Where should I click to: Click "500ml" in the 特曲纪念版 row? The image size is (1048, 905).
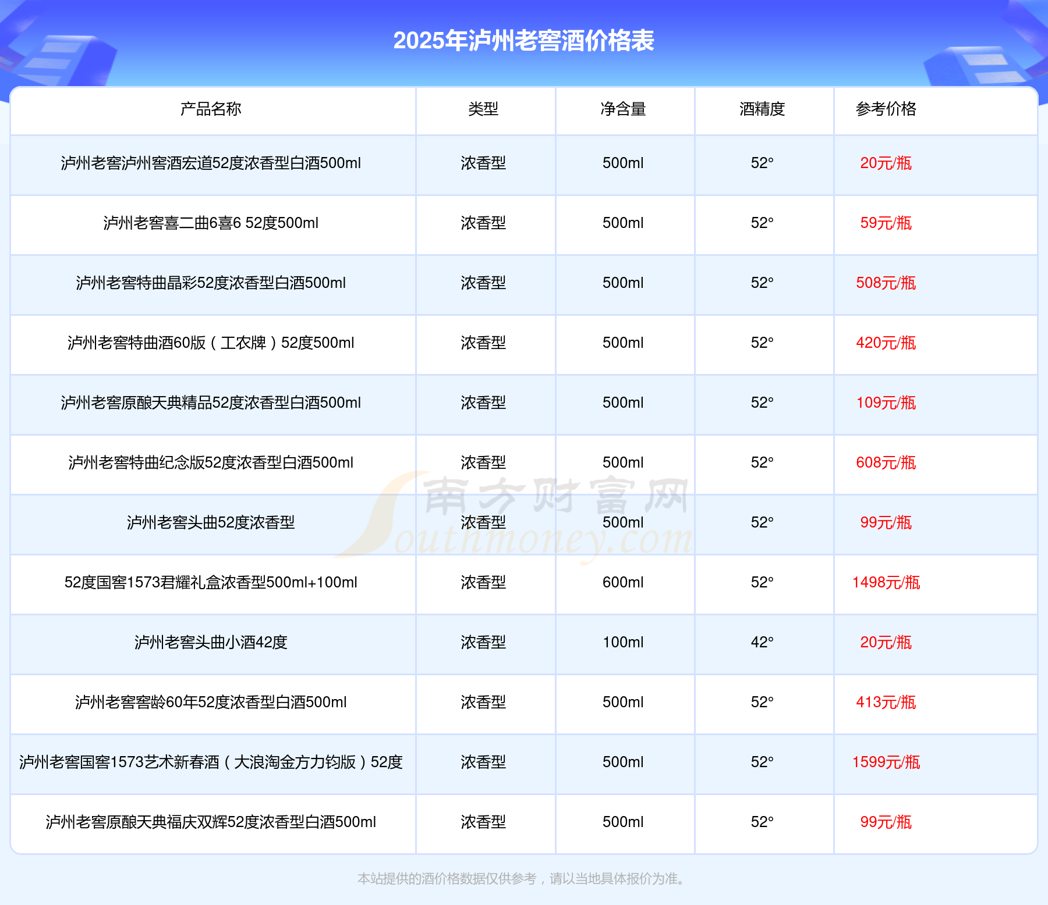point(623,463)
